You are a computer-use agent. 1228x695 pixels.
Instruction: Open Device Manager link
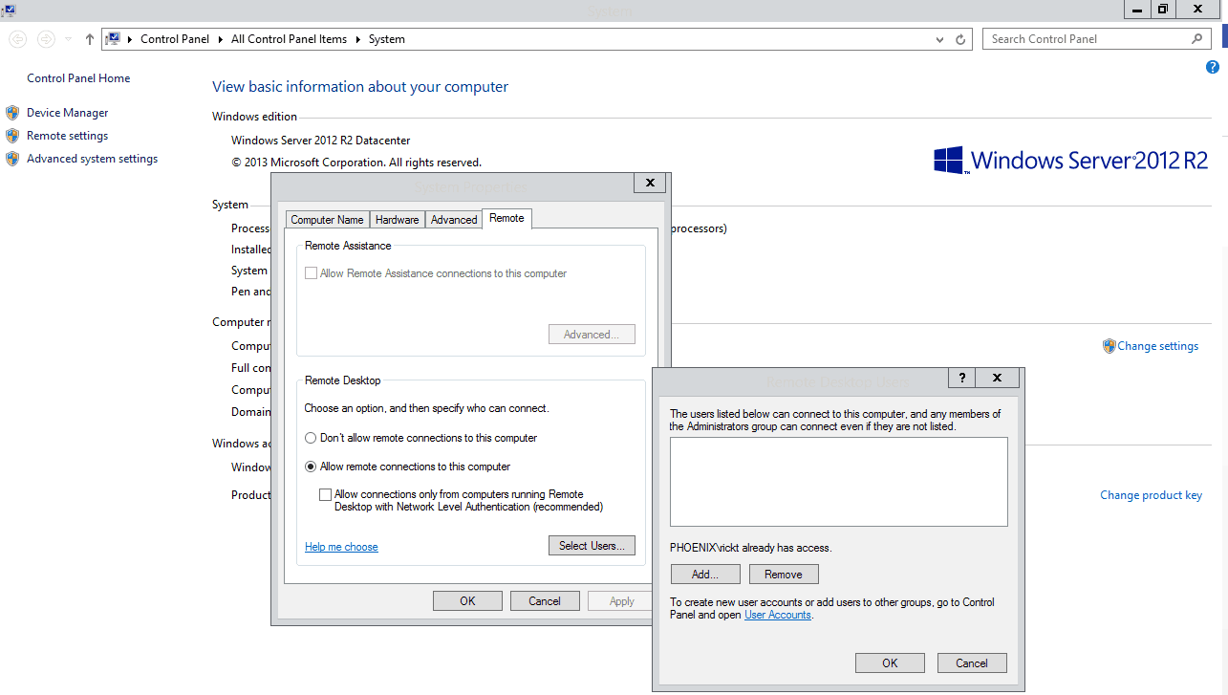tap(68, 113)
